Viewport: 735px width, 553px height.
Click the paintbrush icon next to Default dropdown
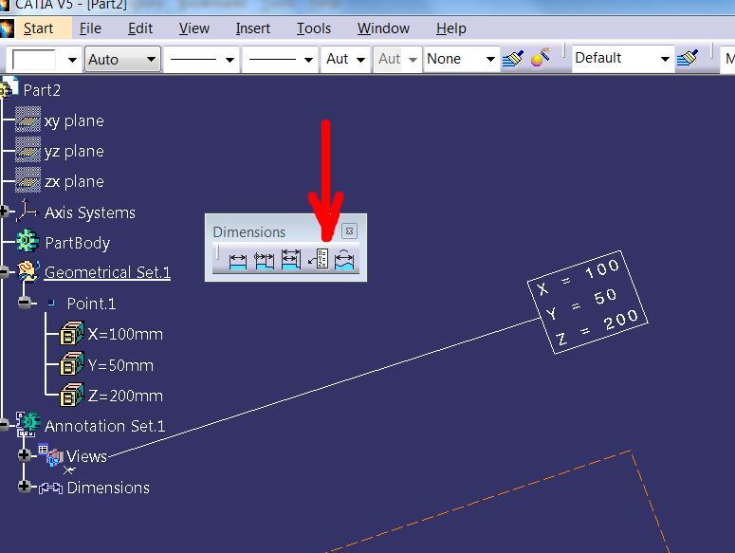(688, 58)
